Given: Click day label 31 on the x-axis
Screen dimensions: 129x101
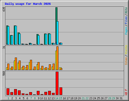Looking at the screenshot, I should tap(121, 98).
